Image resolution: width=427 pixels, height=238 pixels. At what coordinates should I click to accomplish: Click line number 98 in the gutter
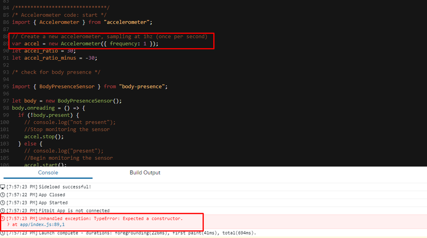(6, 108)
